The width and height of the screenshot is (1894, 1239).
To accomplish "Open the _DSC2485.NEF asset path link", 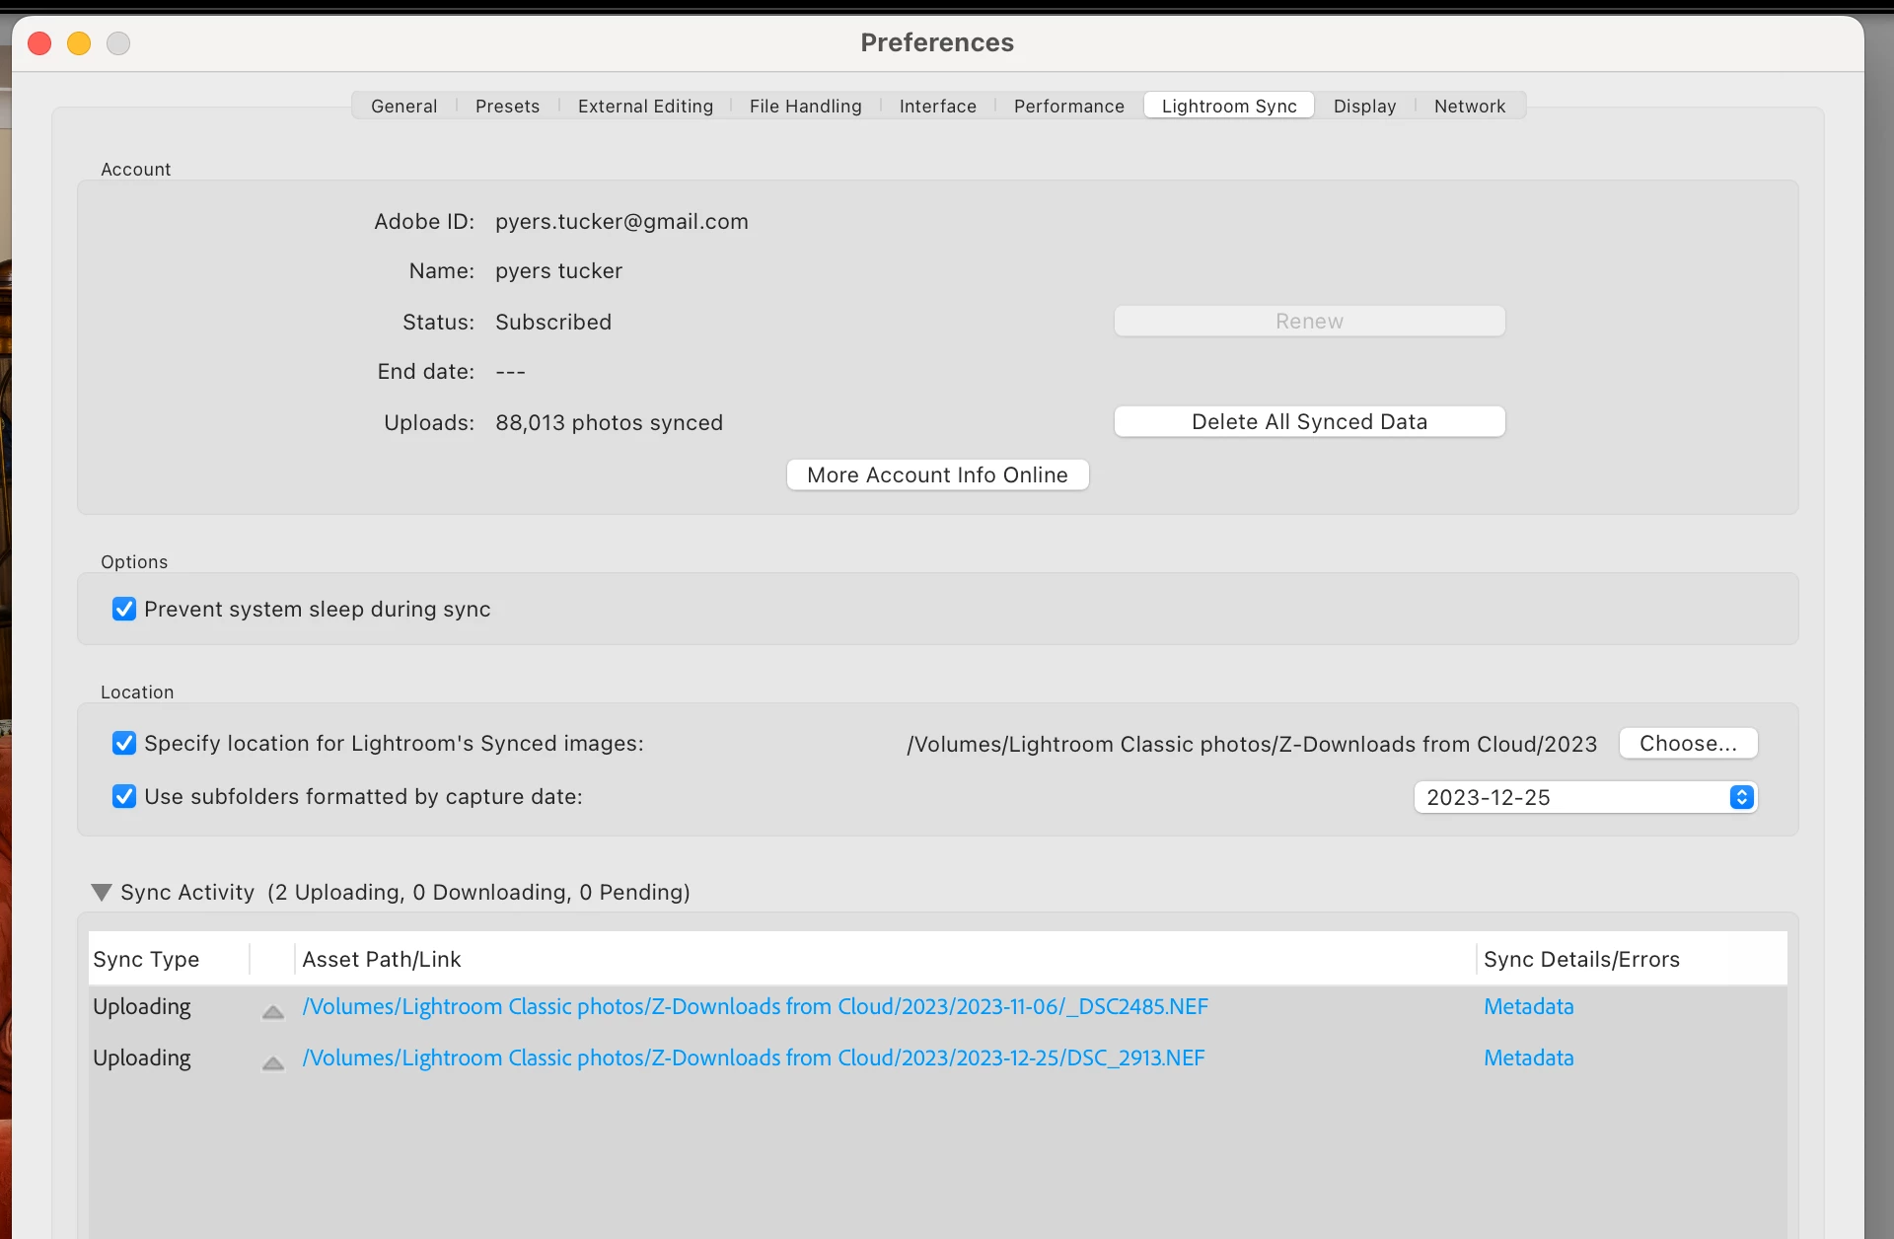I will [755, 1007].
